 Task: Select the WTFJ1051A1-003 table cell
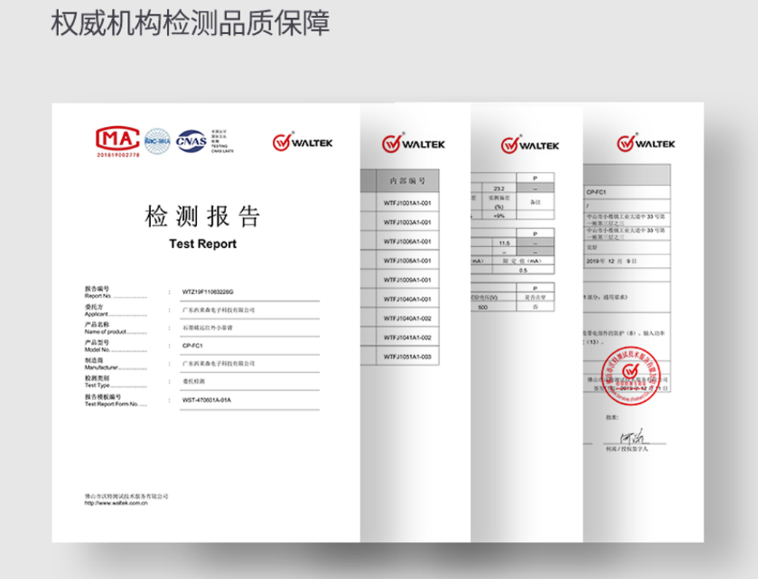tap(408, 357)
